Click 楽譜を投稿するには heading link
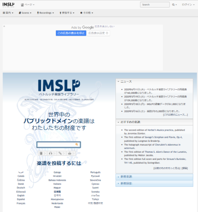This screenshot has height=212, width=198. (x=59, y=163)
